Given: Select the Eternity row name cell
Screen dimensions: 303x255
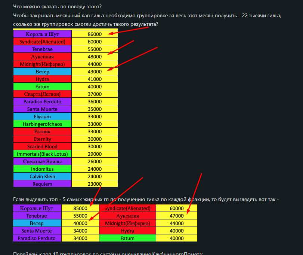Looking at the screenshot, I should (42, 139).
